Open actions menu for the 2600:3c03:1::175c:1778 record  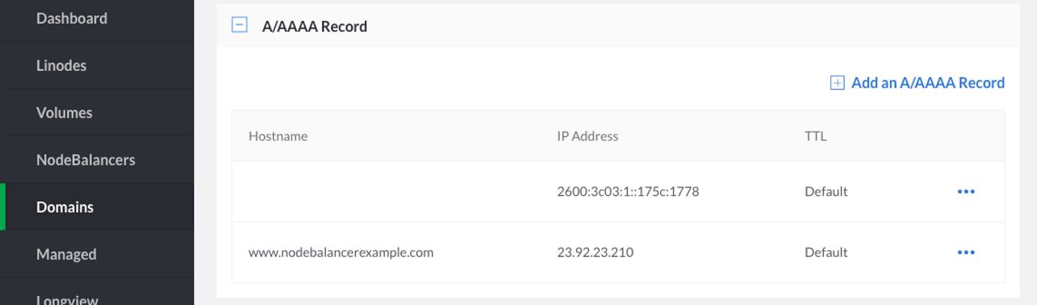(x=965, y=191)
